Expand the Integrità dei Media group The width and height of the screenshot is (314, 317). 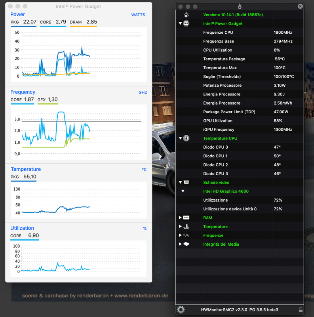tap(180, 244)
